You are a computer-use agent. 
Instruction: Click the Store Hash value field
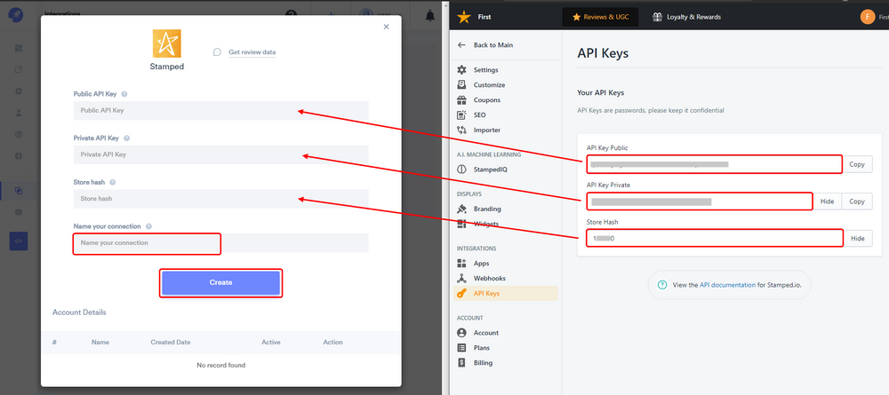pyautogui.click(x=715, y=239)
